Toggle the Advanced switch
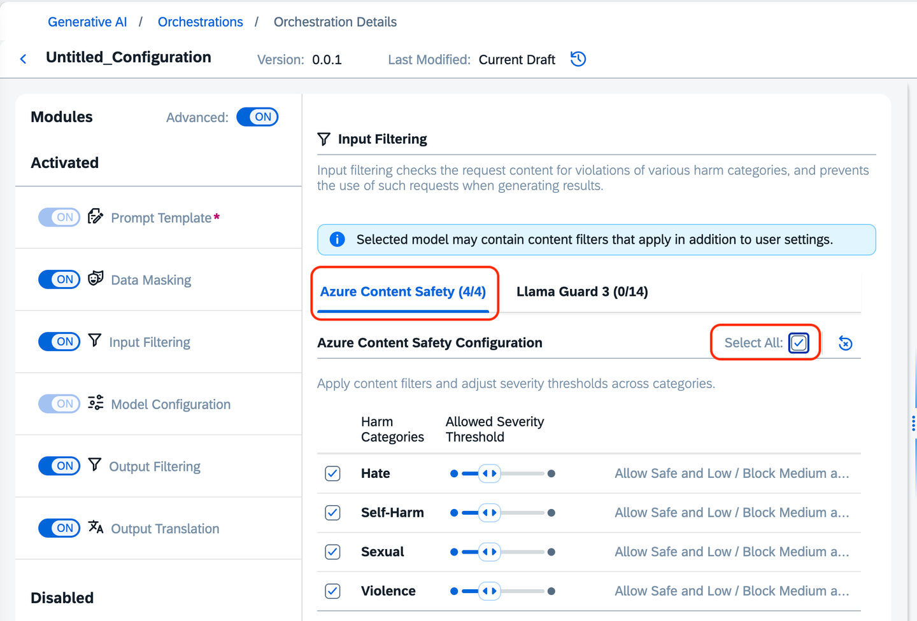 point(257,117)
